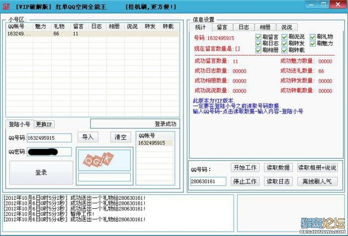
Task: Click the 相册 column header in 小号区
Action: point(115,26)
